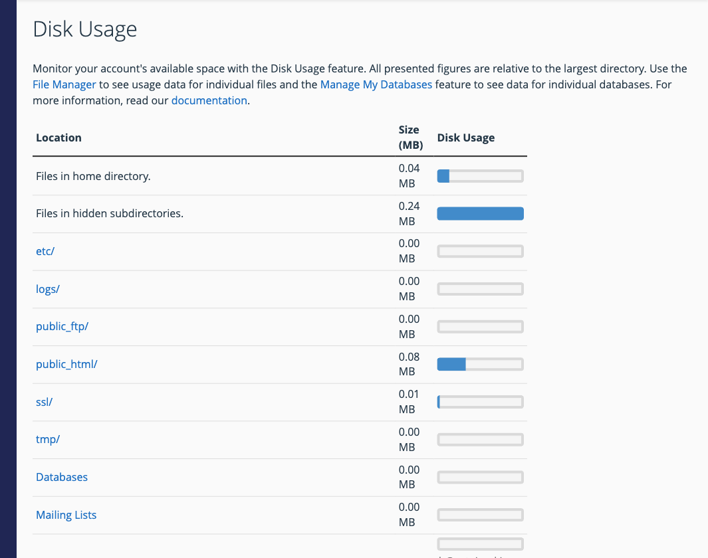The image size is (708, 558).
Task: Click ssl usage progress bar
Action: 481,402
